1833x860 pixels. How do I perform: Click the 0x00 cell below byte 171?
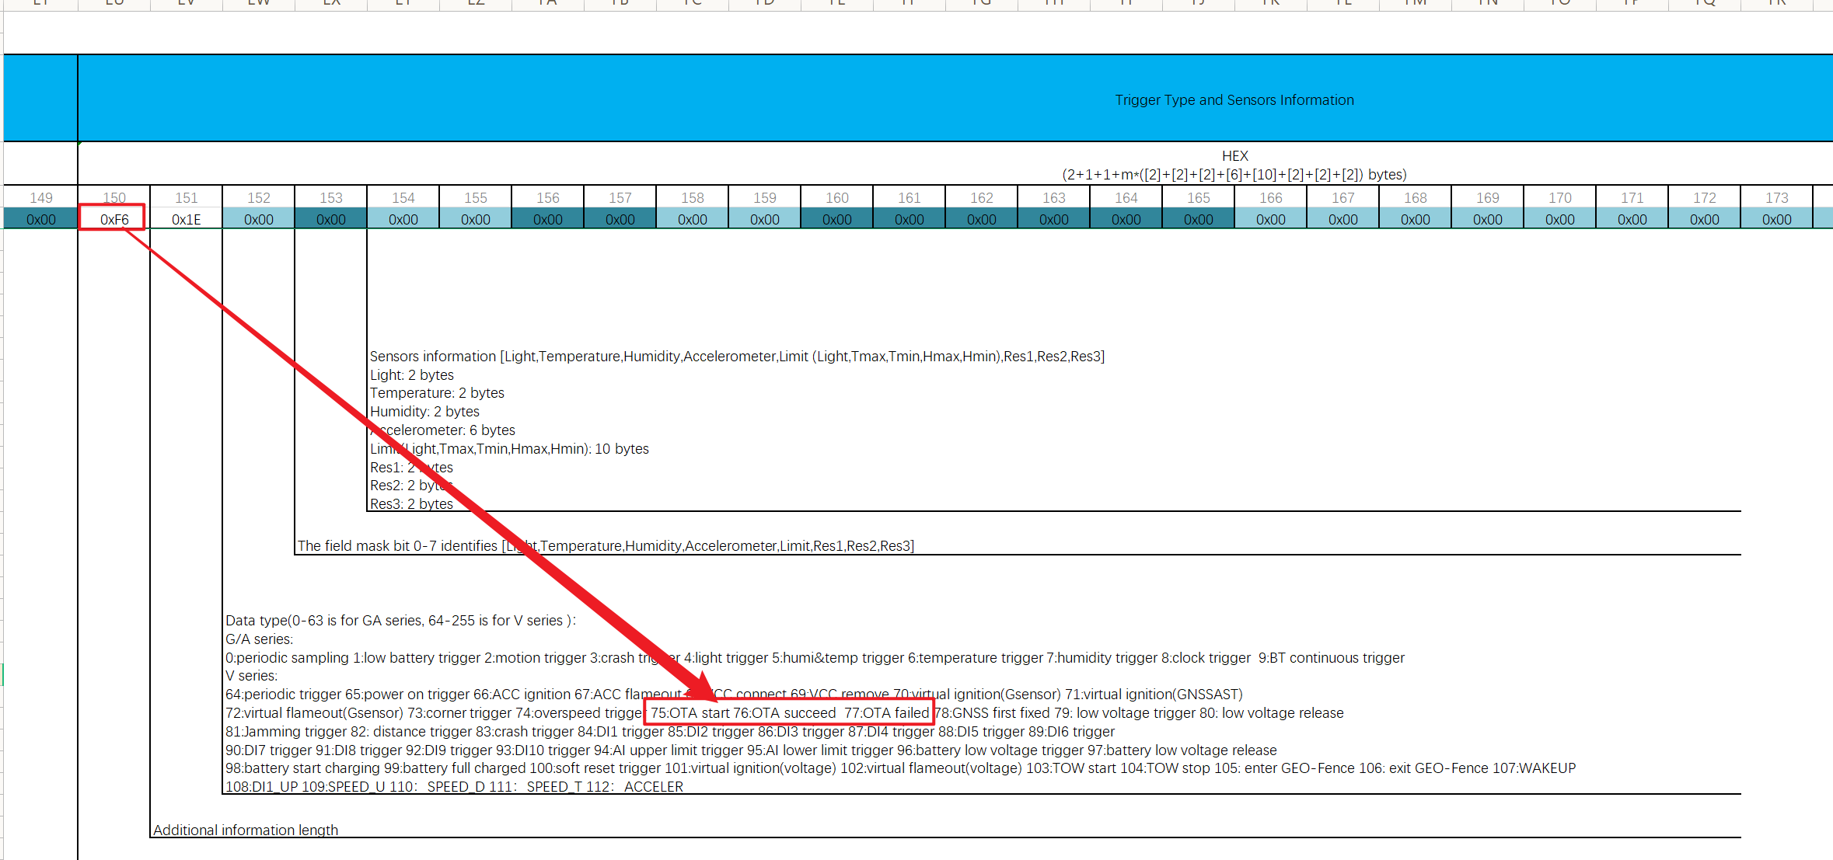click(x=1632, y=219)
